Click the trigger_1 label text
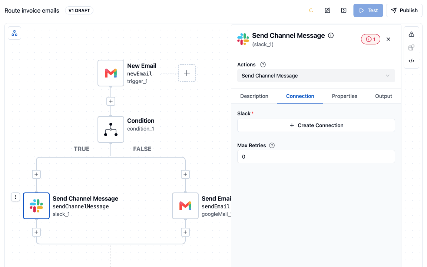The height and width of the screenshot is (267, 427). tap(137, 81)
